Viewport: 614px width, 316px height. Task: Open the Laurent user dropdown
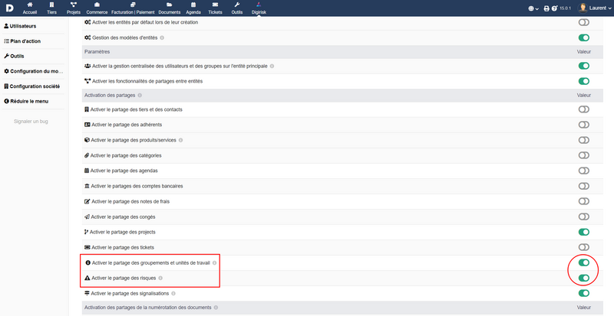click(594, 8)
